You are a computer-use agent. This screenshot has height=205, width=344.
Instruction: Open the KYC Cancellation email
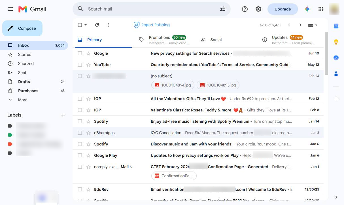(198, 133)
